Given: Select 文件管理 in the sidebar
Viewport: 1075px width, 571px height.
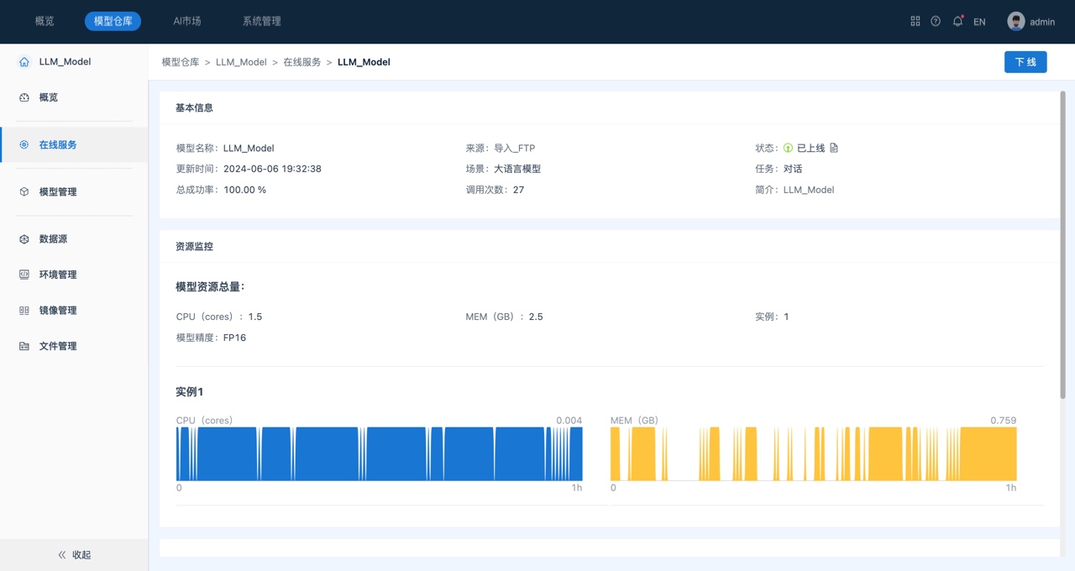Looking at the screenshot, I should pos(58,346).
